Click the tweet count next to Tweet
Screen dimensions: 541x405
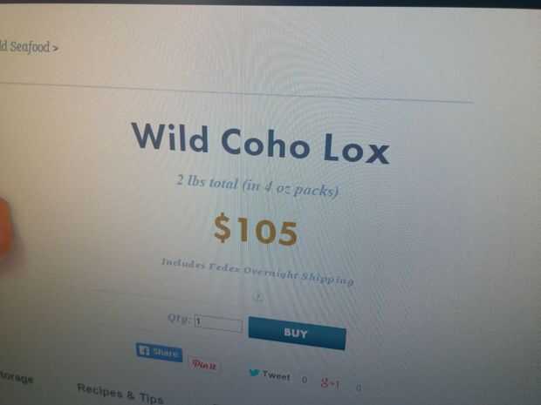point(304,380)
